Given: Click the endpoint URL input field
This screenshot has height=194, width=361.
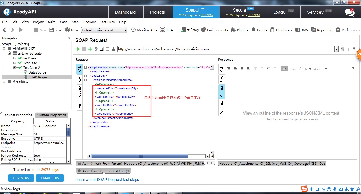Looking at the screenshot, I should [226, 49].
